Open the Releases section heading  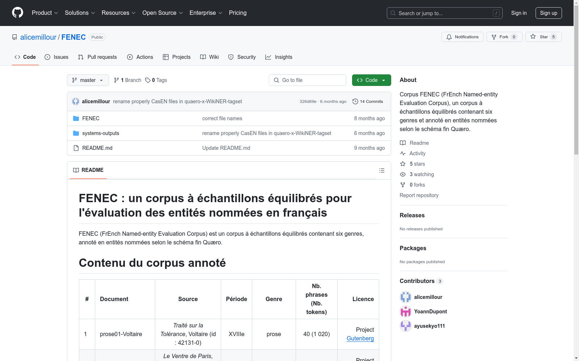click(412, 215)
